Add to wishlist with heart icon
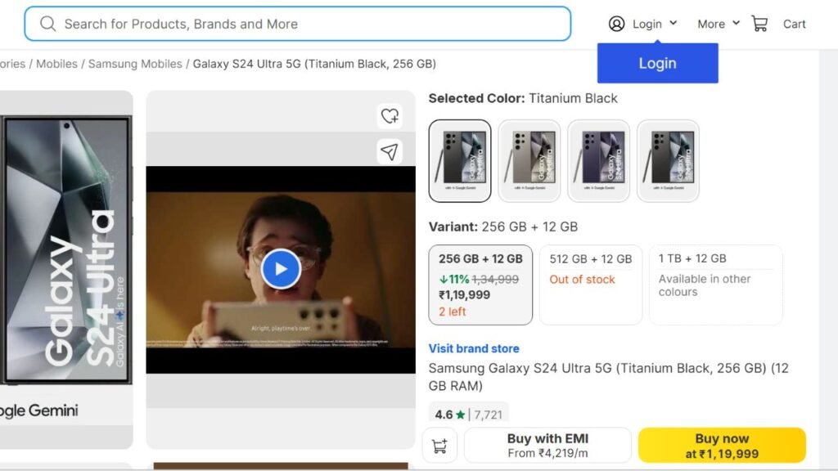Image resolution: width=838 pixels, height=471 pixels. pos(390,116)
